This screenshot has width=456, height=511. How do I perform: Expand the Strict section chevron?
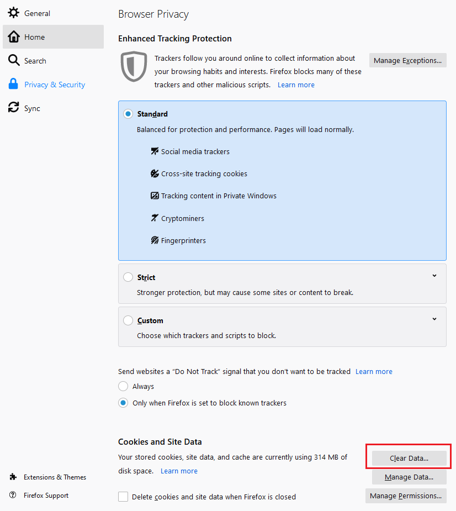point(434,276)
